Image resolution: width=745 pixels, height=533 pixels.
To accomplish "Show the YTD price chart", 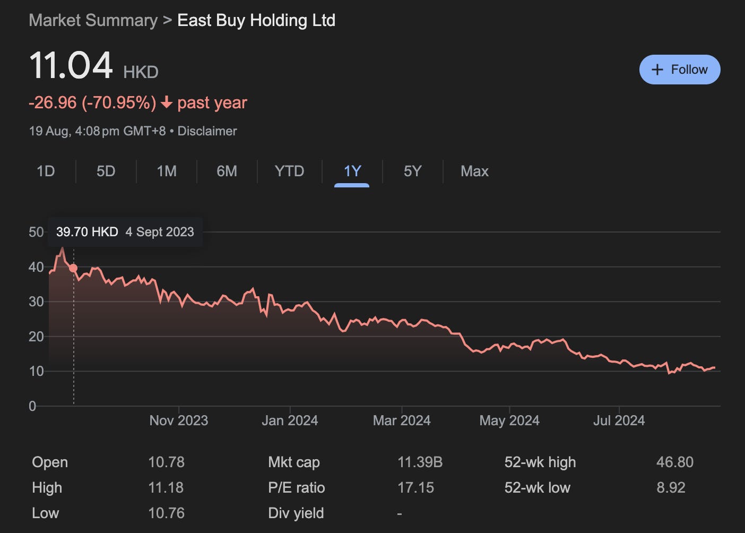I will pos(289,171).
